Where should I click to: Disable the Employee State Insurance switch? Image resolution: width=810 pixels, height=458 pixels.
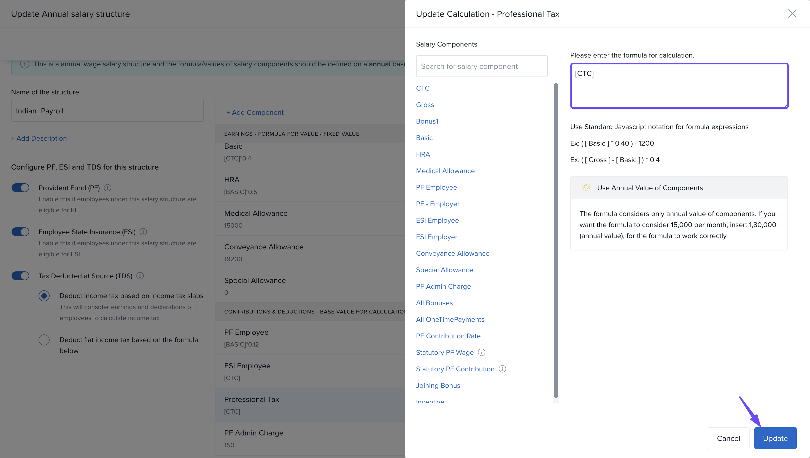[x=20, y=232]
